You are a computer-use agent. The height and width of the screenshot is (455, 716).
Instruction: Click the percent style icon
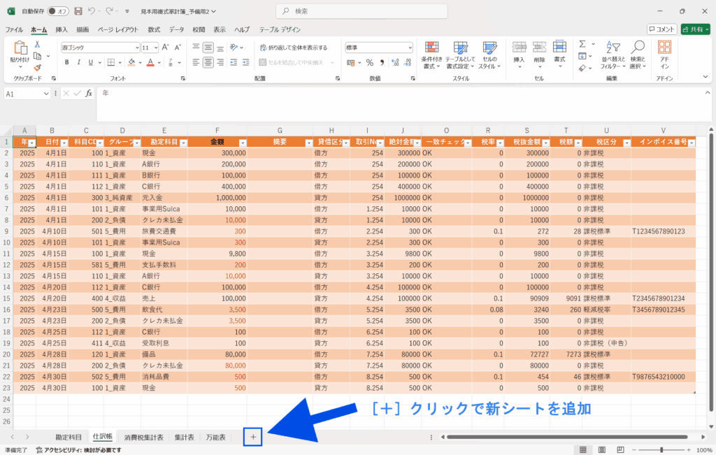pyautogui.click(x=370, y=62)
